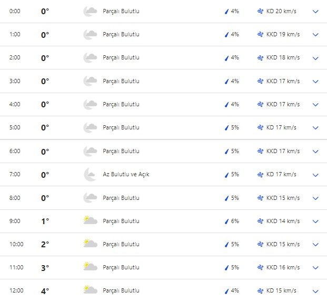The image size is (327, 302).
Task: Open details for the 12:00 forecast
Action: 315,291
